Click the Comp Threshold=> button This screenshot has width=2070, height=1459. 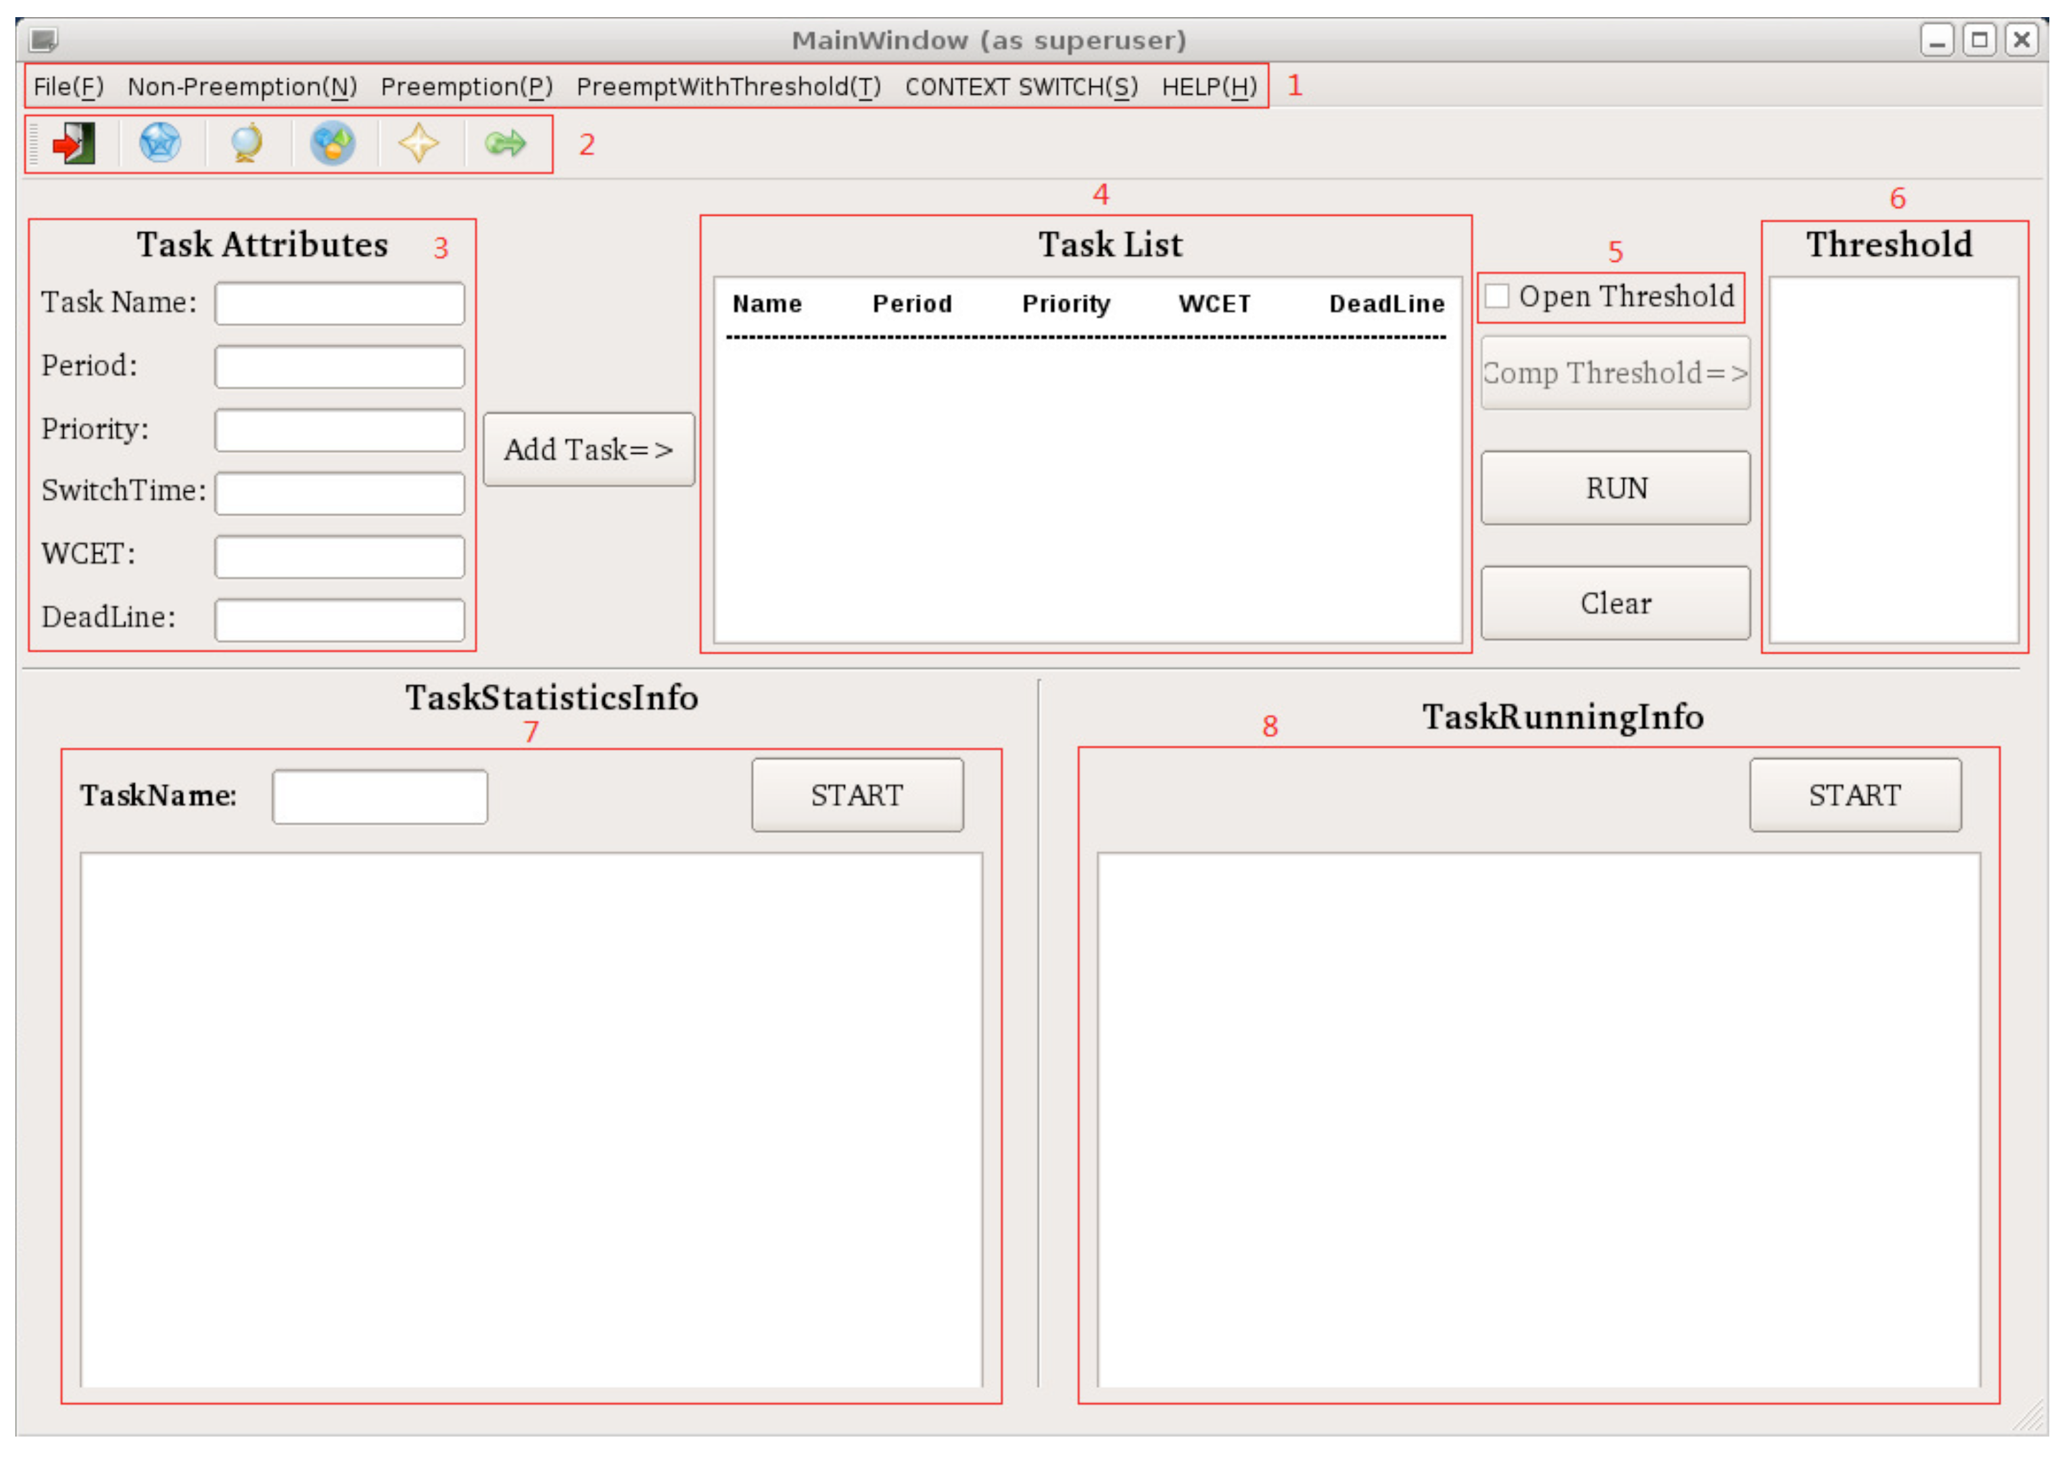point(1616,373)
